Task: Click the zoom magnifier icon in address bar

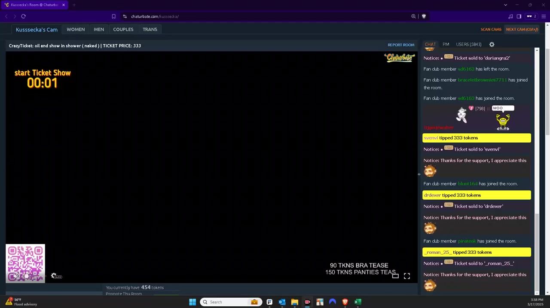Action: [413, 16]
